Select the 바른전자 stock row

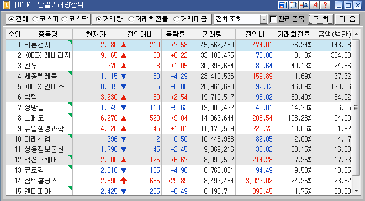tap(179, 45)
